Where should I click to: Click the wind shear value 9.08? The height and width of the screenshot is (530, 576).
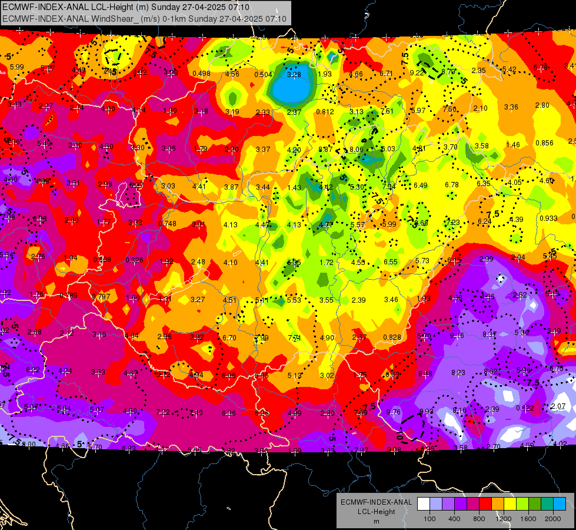(394, 449)
